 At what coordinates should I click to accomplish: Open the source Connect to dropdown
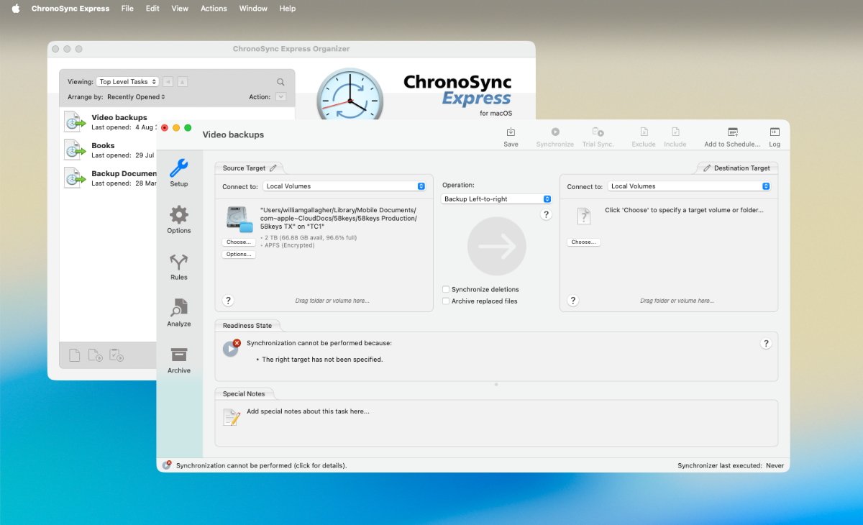click(x=345, y=186)
